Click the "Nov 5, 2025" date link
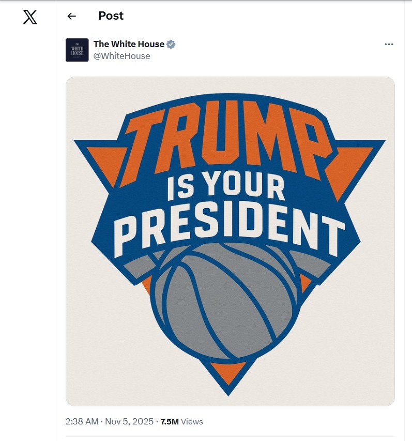Image resolution: width=412 pixels, height=441 pixels. pos(130,421)
